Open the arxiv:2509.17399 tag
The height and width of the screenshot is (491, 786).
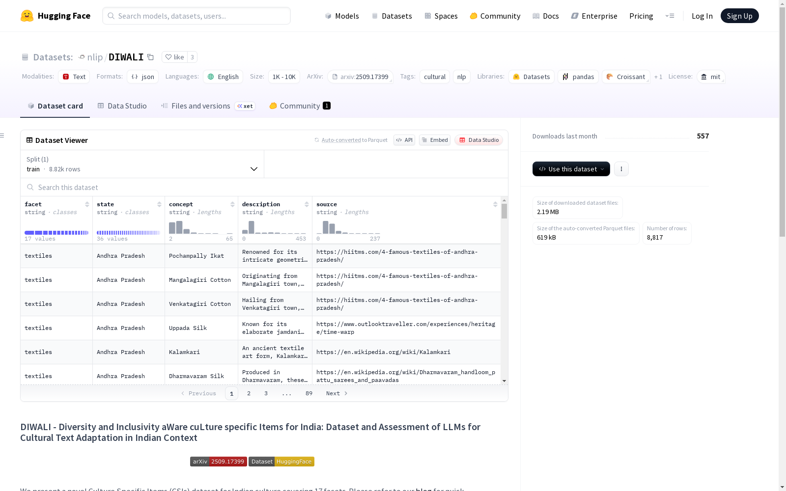click(360, 77)
